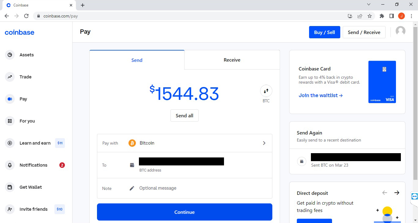This screenshot has height=223, width=418.
Task: Click Join the waitlist link
Action: [321, 95]
